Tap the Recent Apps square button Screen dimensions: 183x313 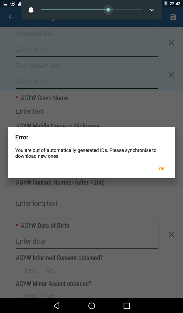127,306
